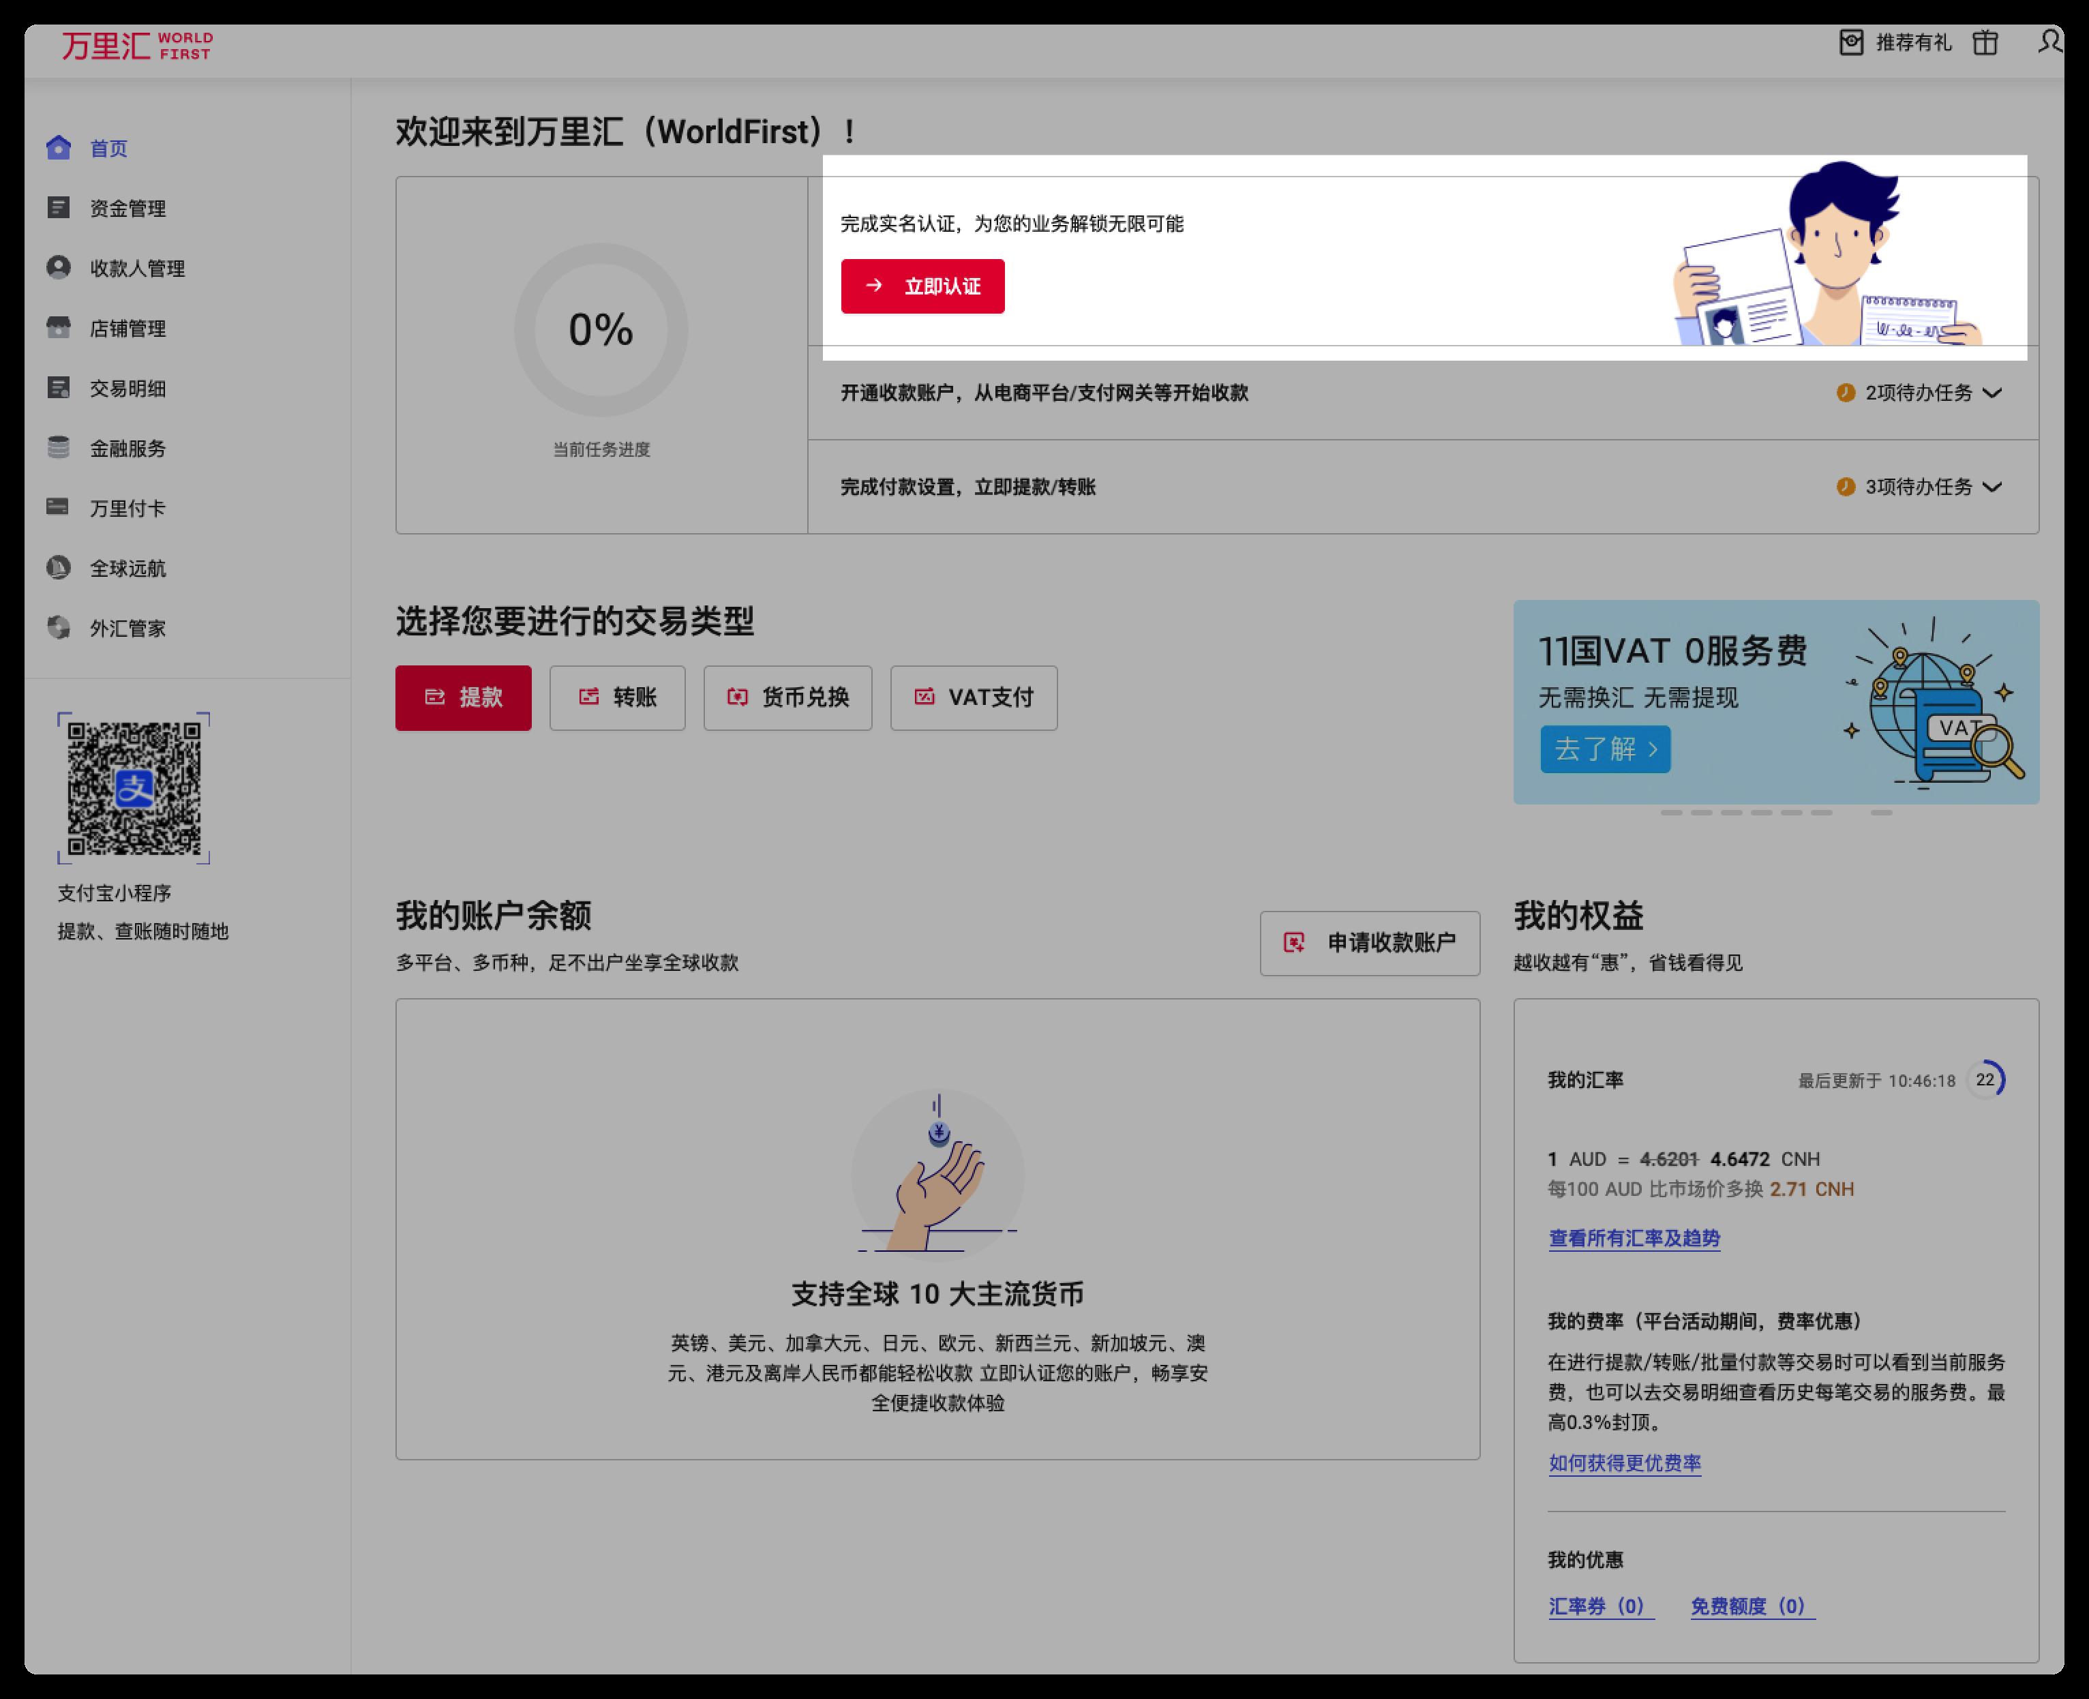The width and height of the screenshot is (2089, 1699).
Task: Open 收款人管理 menu item text
Action: pos(138,268)
